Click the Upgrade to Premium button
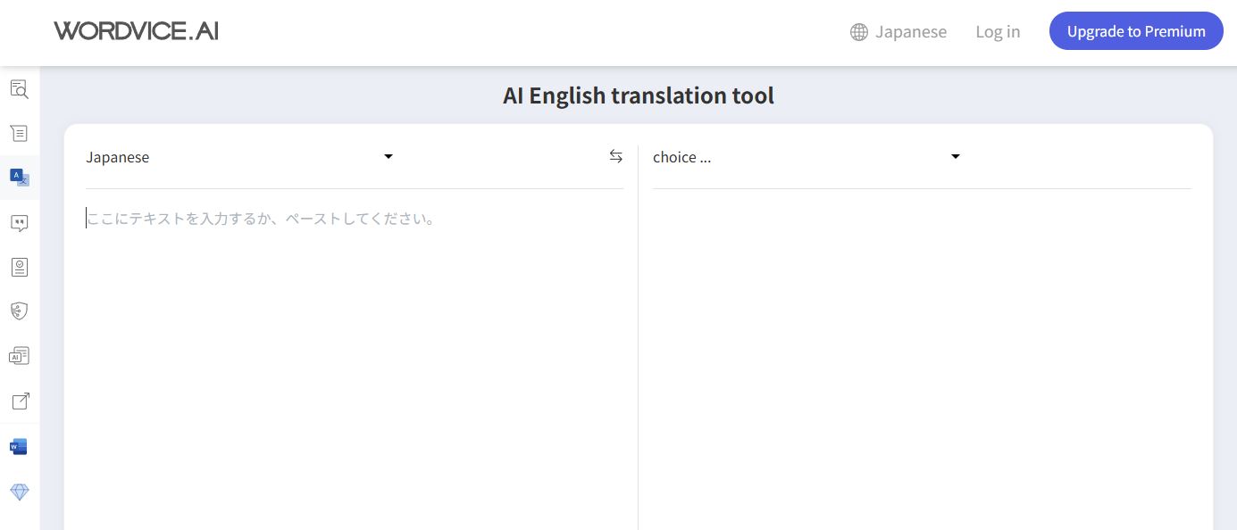Viewport: 1237px width, 530px height. tap(1136, 31)
